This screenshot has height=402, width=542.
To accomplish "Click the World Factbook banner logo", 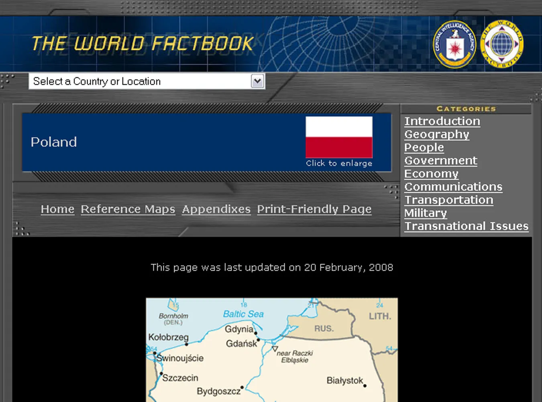I will [143, 43].
